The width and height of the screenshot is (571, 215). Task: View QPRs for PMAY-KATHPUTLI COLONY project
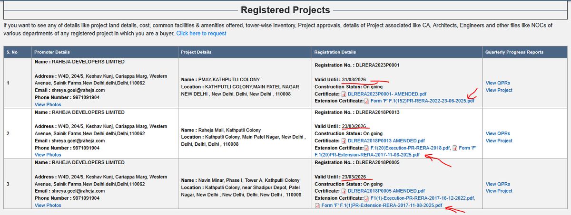tap(498, 83)
